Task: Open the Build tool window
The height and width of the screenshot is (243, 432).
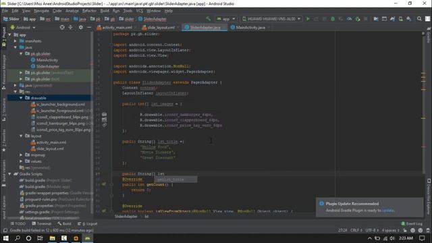Action: point(65,223)
